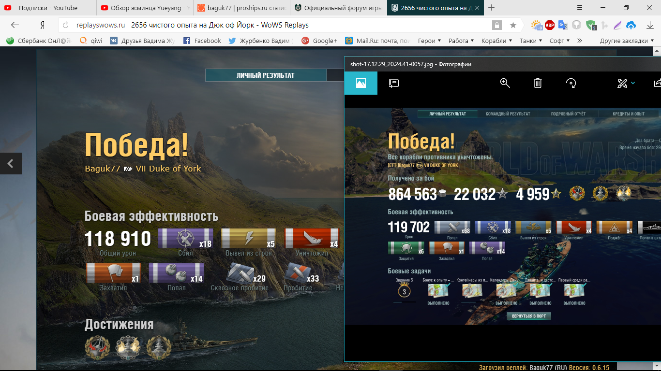Click КРЕДИТЫ И ОПЫТ in the photo
The width and height of the screenshot is (661, 371).
tap(629, 114)
